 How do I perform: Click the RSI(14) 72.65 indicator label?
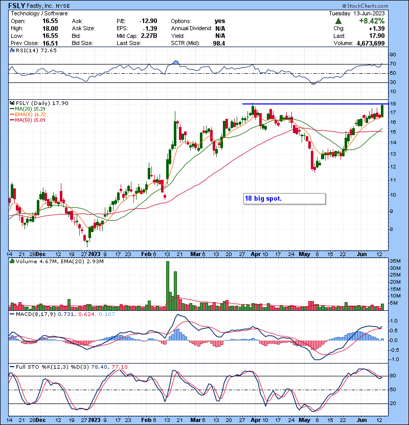coord(36,50)
